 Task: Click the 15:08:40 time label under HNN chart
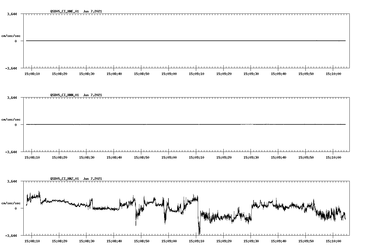tap(114, 157)
